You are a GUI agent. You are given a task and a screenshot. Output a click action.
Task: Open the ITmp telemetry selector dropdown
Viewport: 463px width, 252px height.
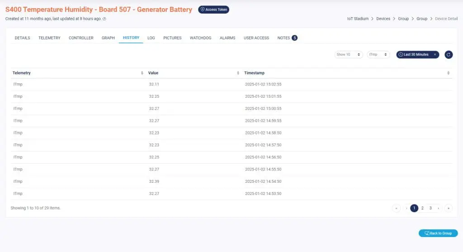pos(378,54)
